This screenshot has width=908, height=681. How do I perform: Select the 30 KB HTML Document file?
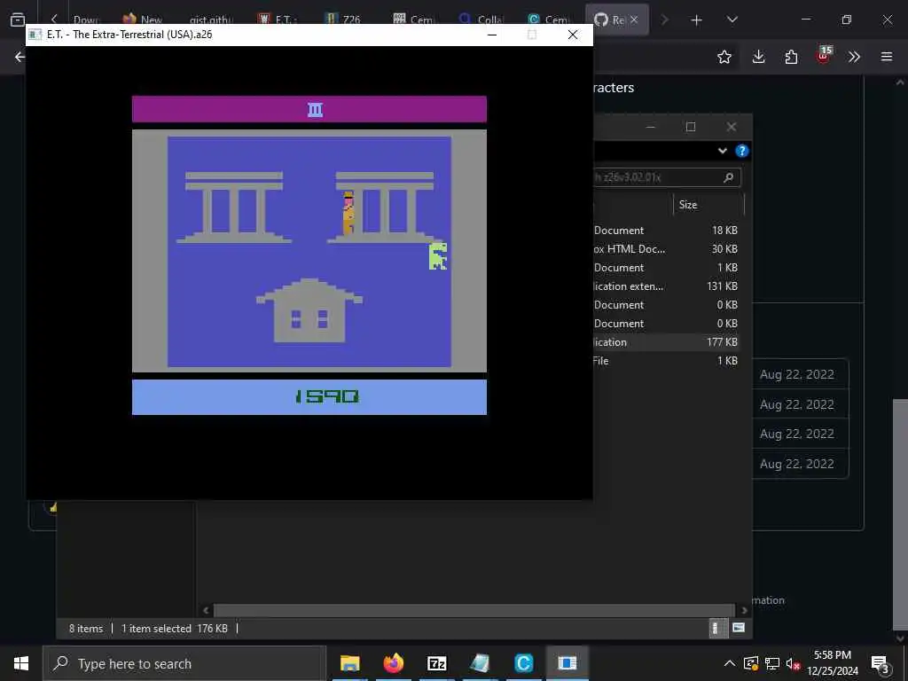tap(666, 249)
